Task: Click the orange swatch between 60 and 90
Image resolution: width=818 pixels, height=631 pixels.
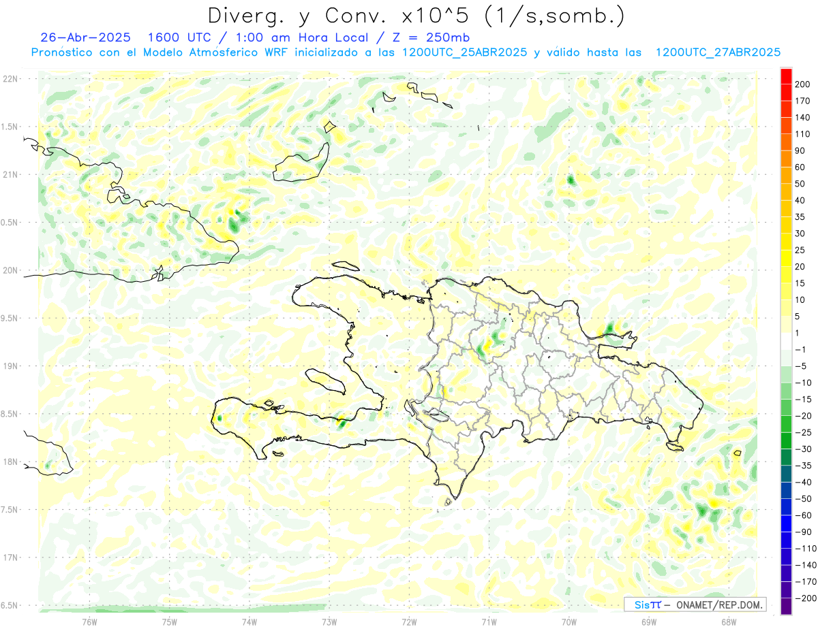Action: [x=786, y=159]
